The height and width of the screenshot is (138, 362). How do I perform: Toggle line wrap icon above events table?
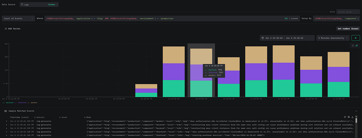click(349, 117)
